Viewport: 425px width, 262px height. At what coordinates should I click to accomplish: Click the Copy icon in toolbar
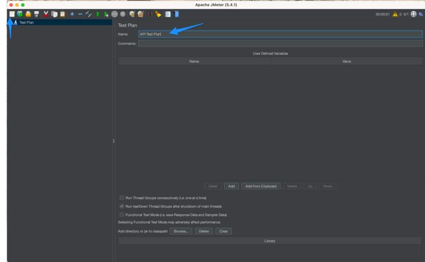(x=54, y=14)
